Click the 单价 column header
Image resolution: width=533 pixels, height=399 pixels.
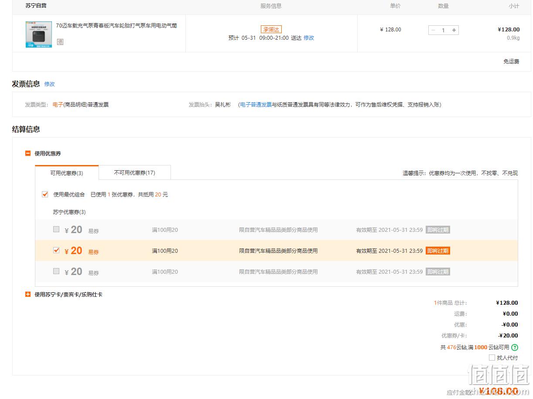click(395, 6)
